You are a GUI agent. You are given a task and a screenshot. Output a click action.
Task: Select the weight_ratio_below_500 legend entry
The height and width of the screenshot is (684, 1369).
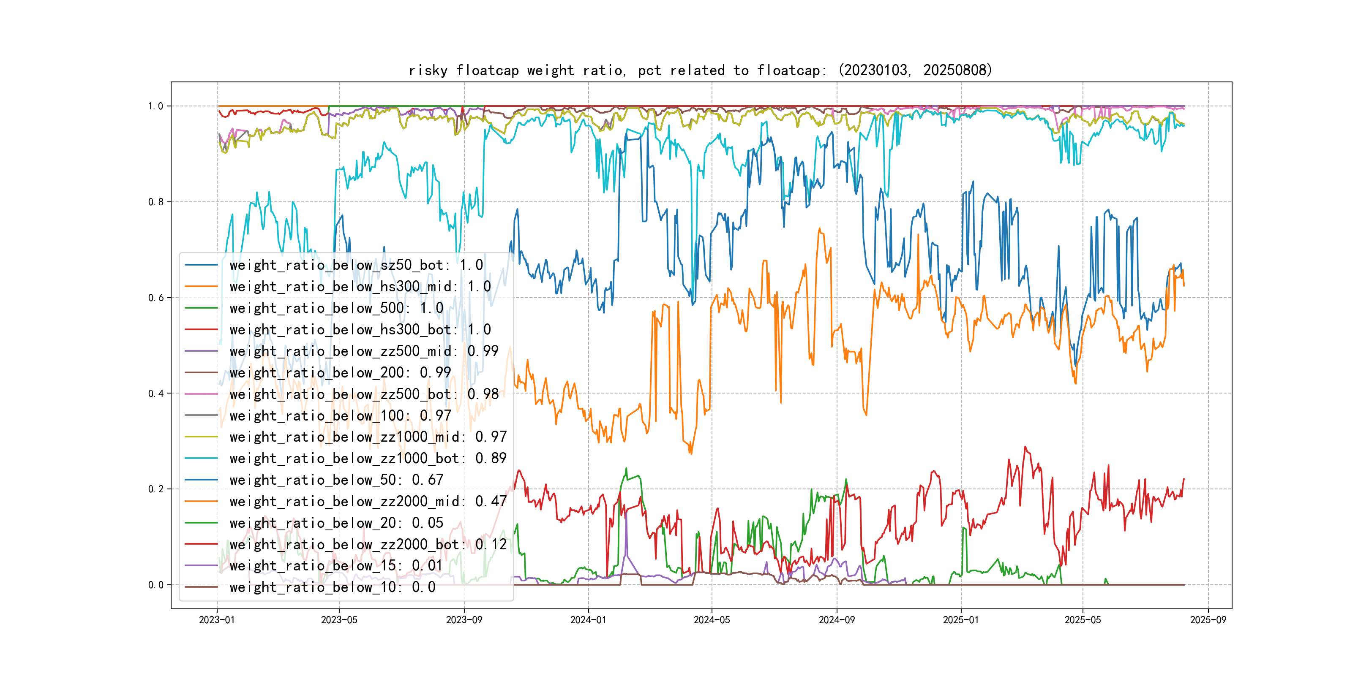click(x=336, y=308)
